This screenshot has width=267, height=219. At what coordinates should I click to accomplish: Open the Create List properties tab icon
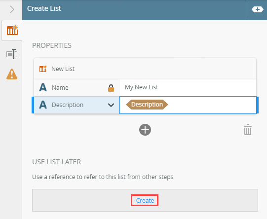[12, 30]
